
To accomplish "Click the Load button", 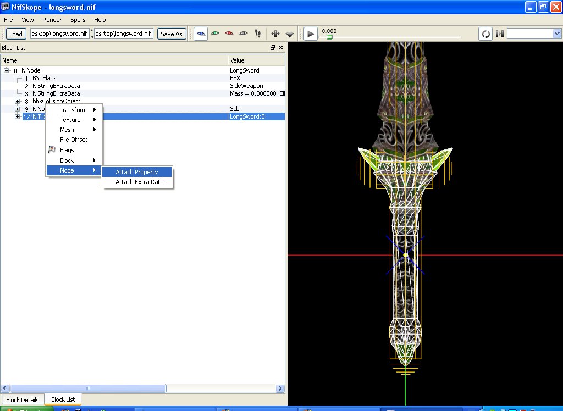I will (x=16, y=34).
